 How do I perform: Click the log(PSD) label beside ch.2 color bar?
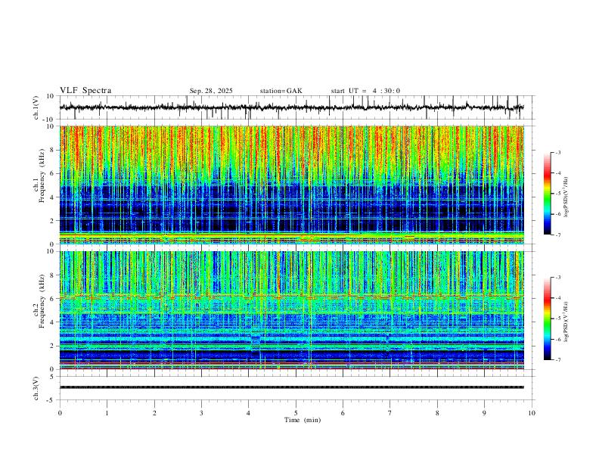(566, 322)
